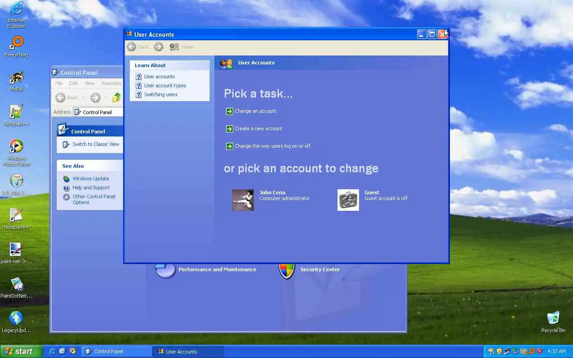
Task: Open the Everything search desktop shortcut
Action: 16,47
